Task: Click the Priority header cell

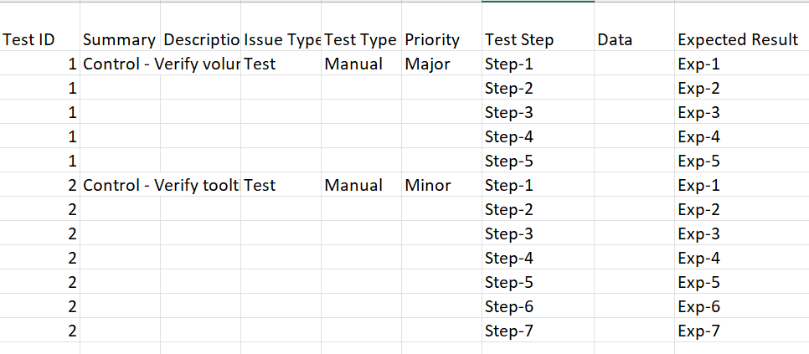Action: click(441, 39)
